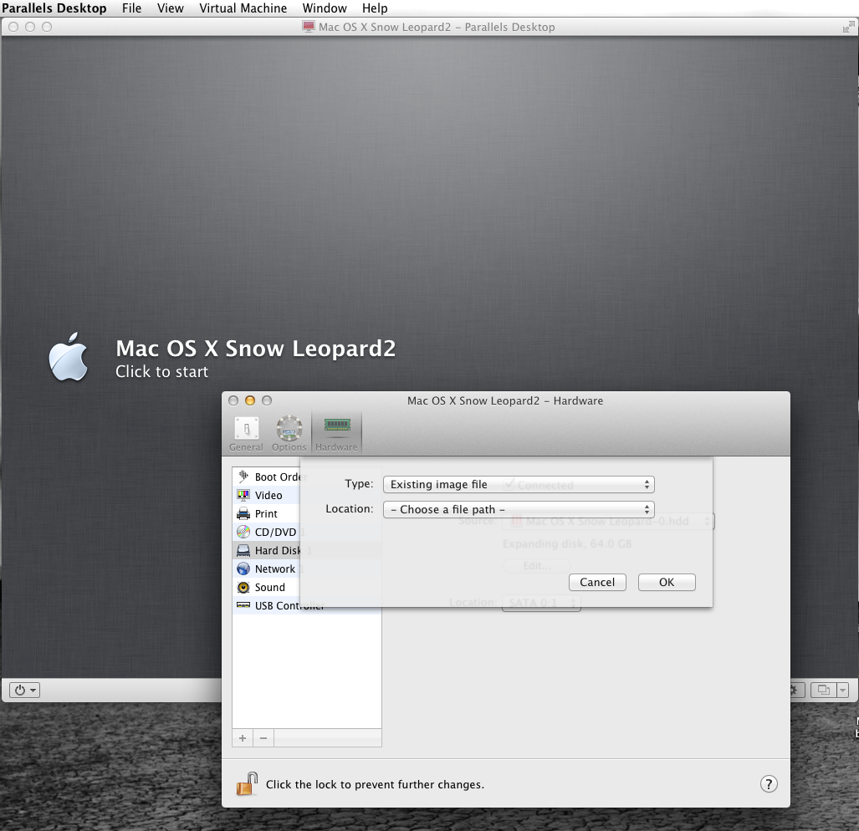Open the File menu

pyautogui.click(x=131, y=8)
